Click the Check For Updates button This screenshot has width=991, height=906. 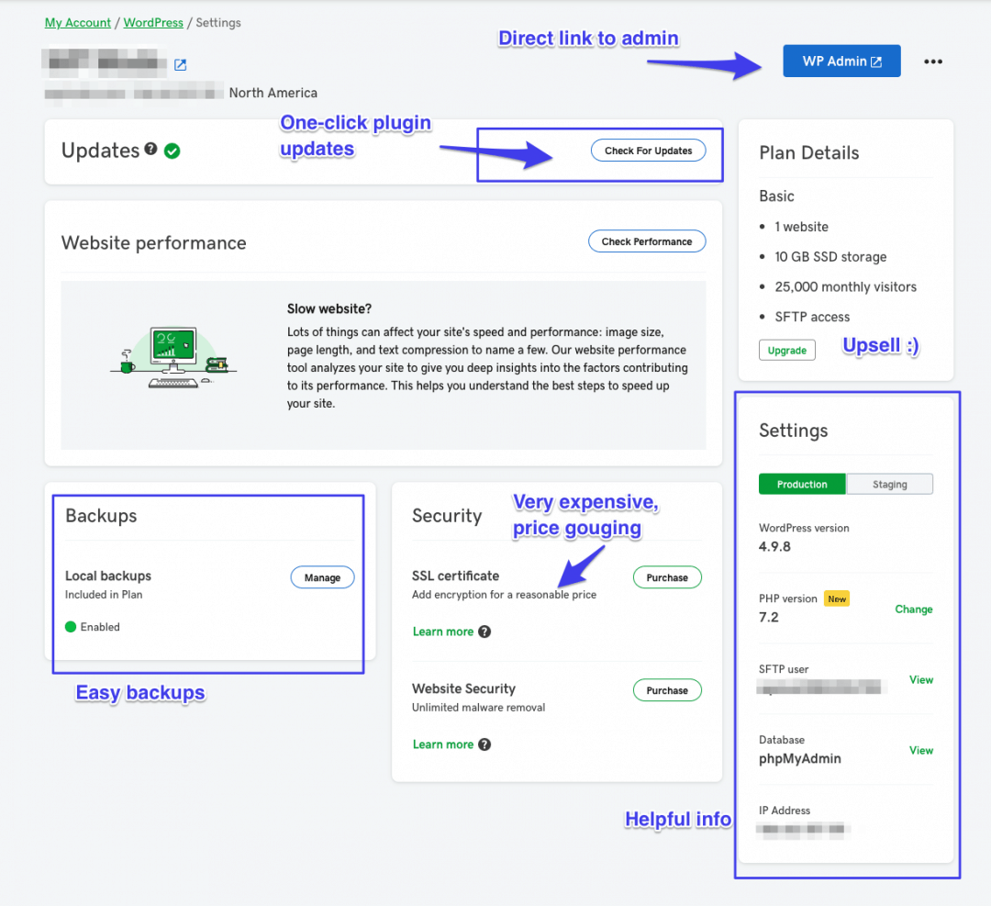coord(649,150)
